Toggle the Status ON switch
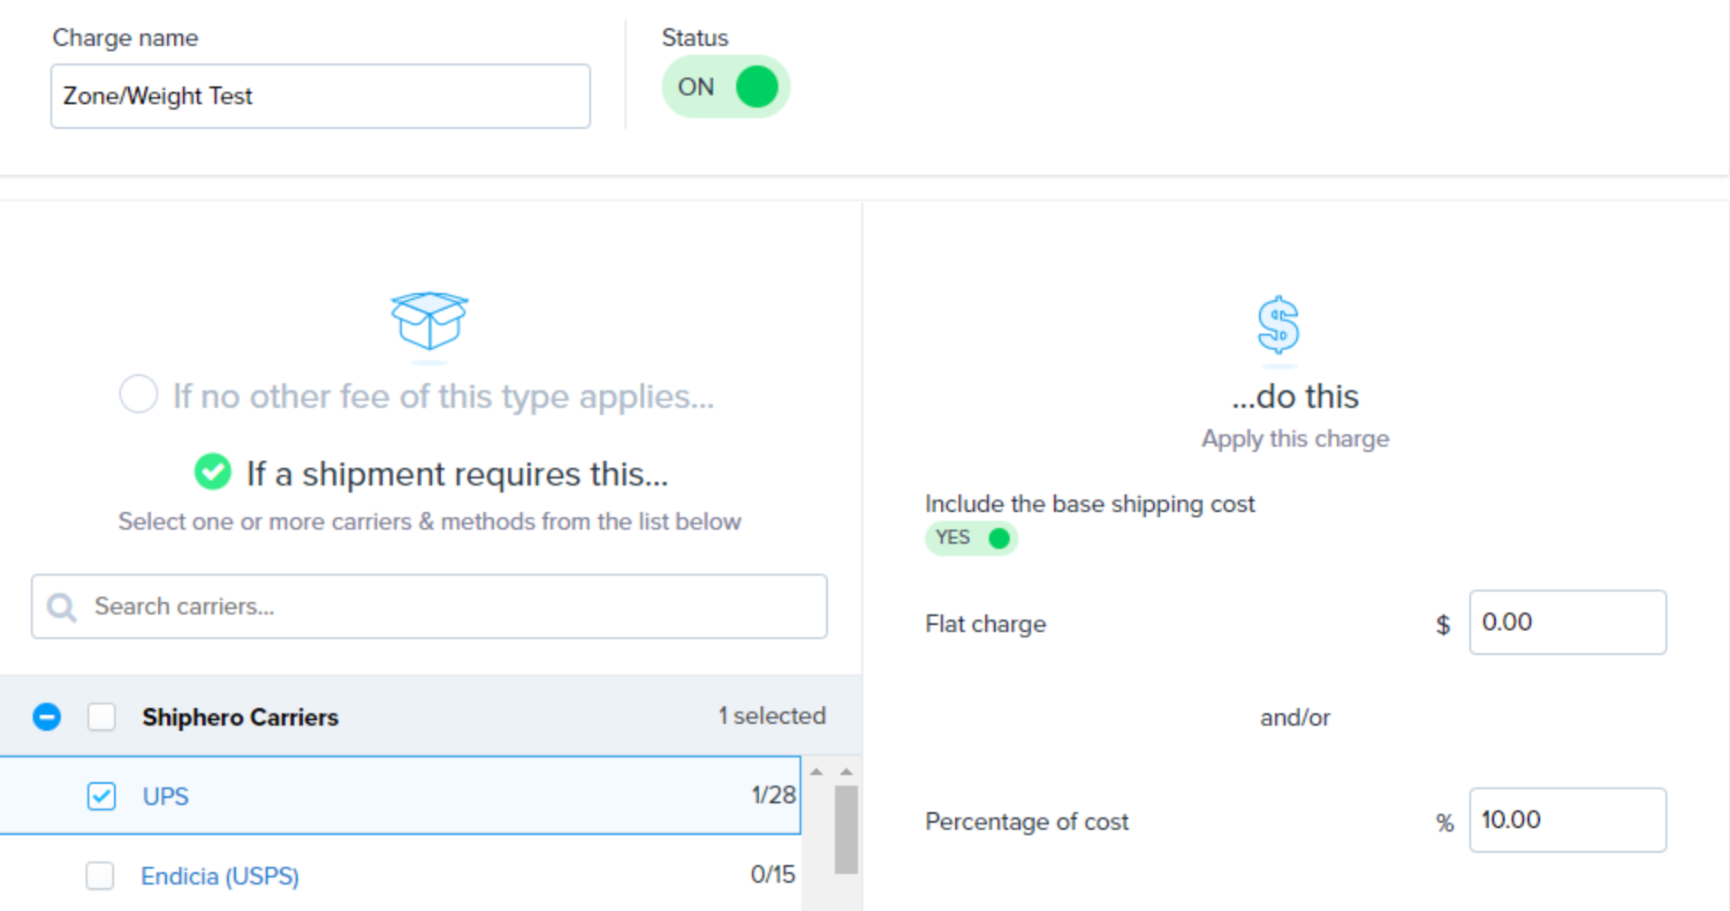 pos(725,87)
